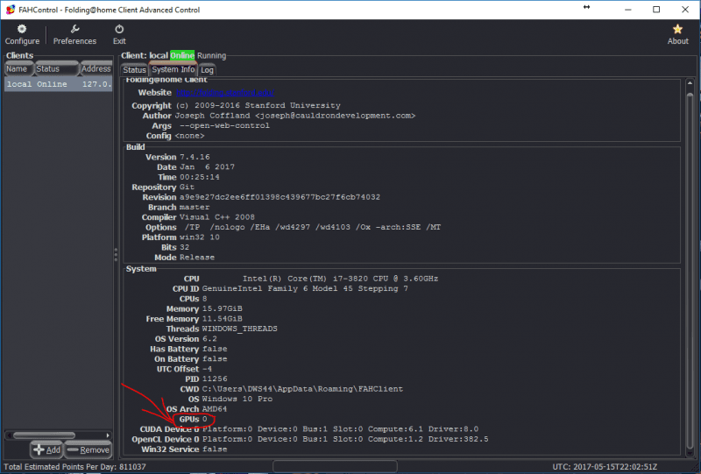This screenshot has height=474, width=701.
Task: Open Preferences wrench toolbar item
Action: 74,35
